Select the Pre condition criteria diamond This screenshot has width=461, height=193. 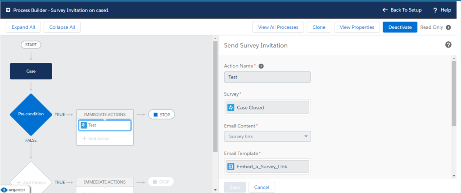click(x=31, y=114)
